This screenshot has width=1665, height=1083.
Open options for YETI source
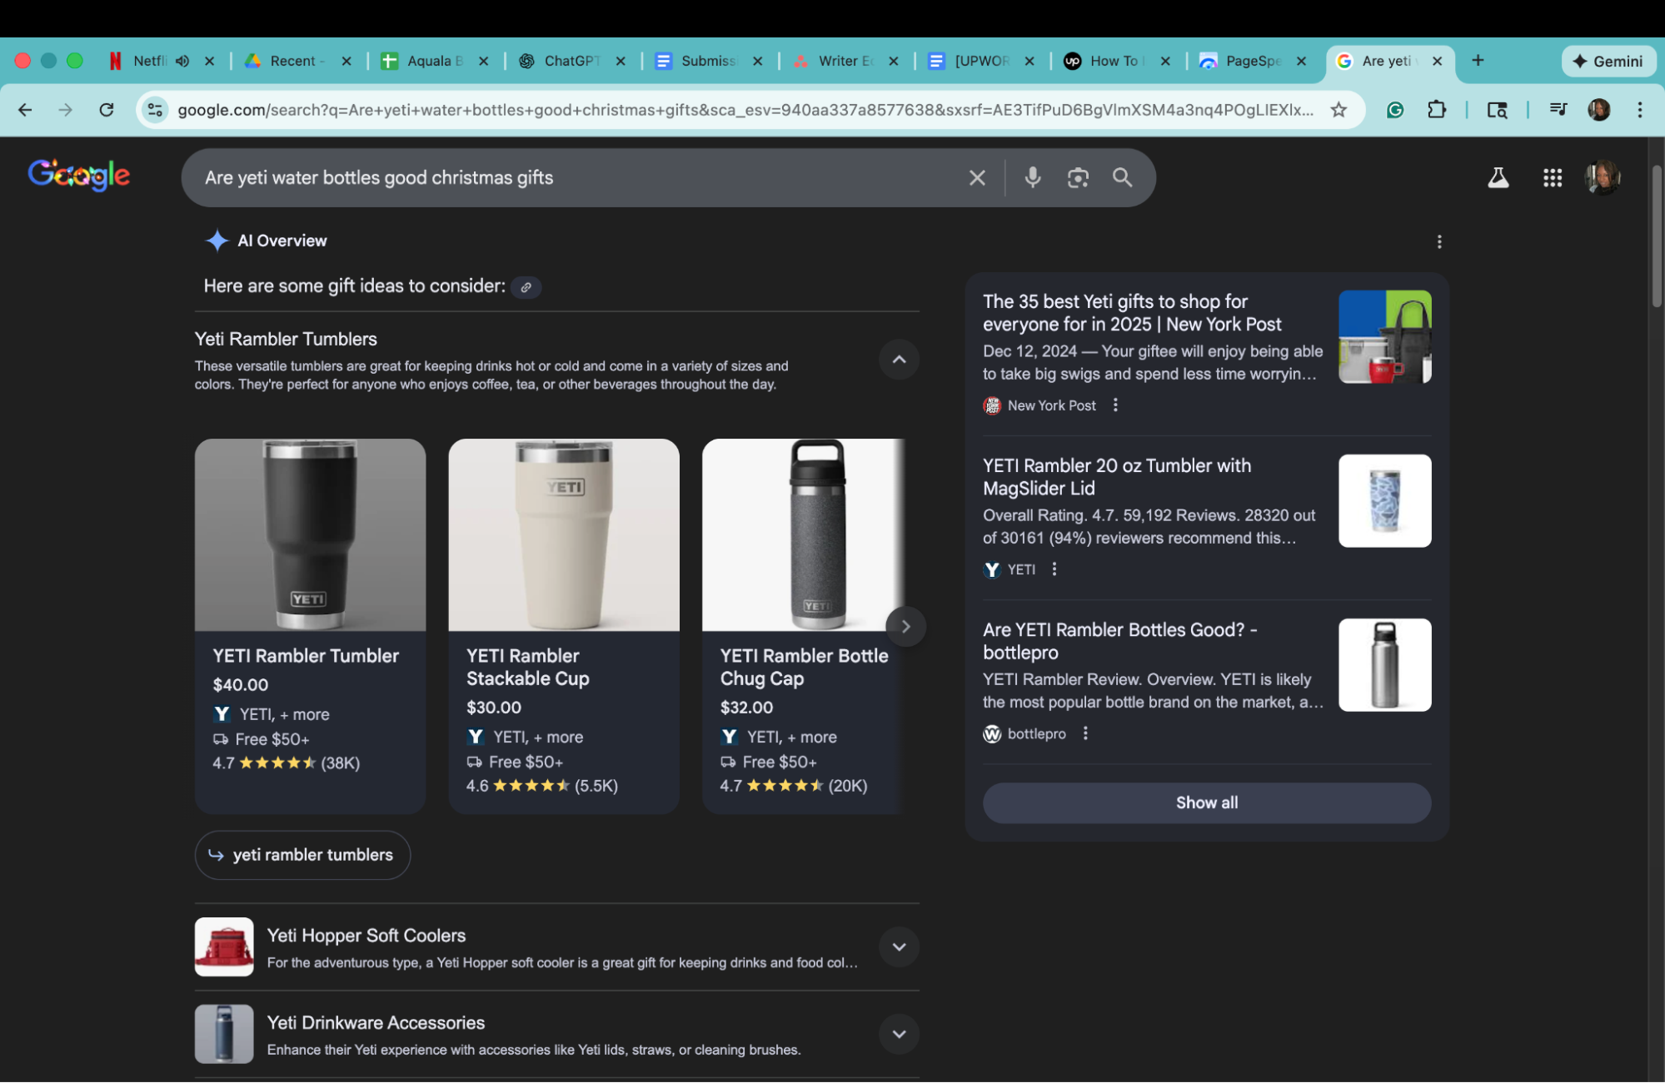[1054, 569]
